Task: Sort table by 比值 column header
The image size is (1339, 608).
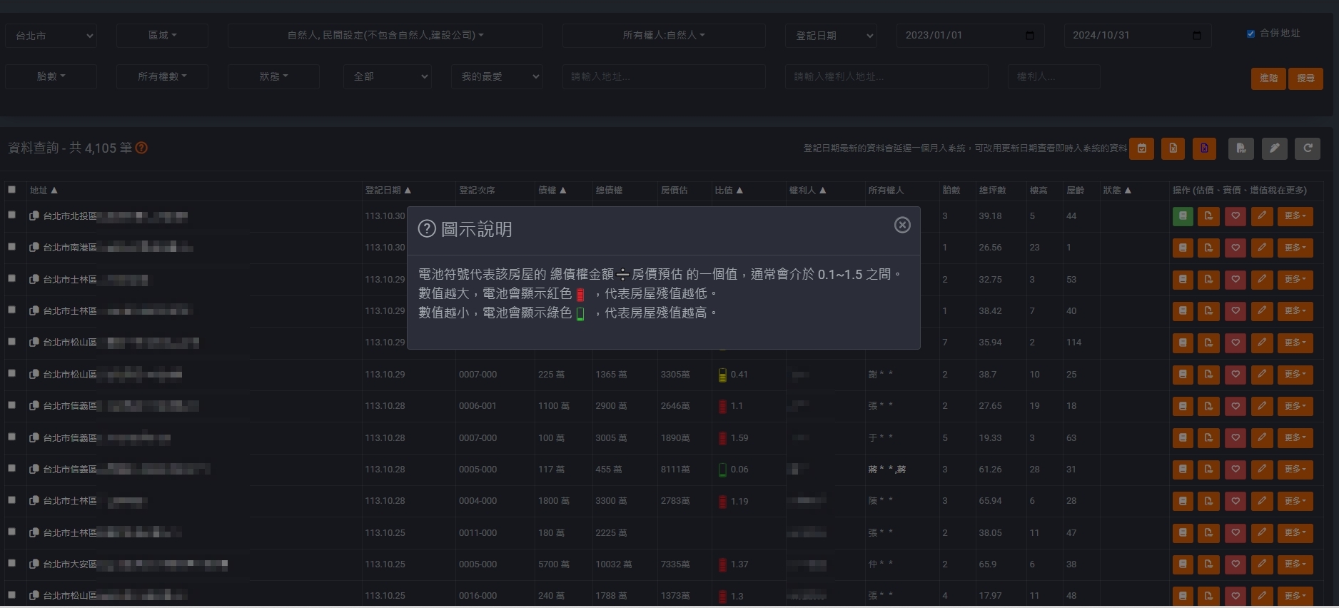Action: [x=728, y=191]
